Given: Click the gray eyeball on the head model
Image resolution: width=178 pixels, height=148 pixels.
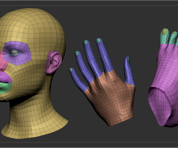Looking at the screenshot, I should click(x=14, y=52).
